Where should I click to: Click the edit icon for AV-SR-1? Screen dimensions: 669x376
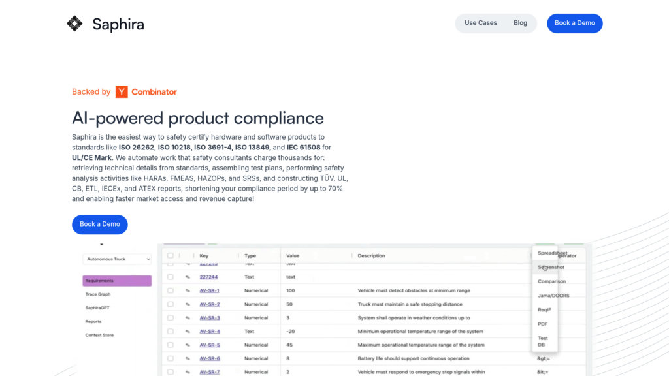click(188, 290)
